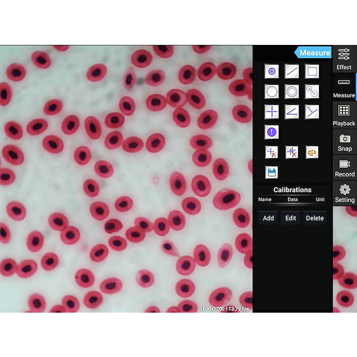Delete the selected measurement

(x=272, y=152)
